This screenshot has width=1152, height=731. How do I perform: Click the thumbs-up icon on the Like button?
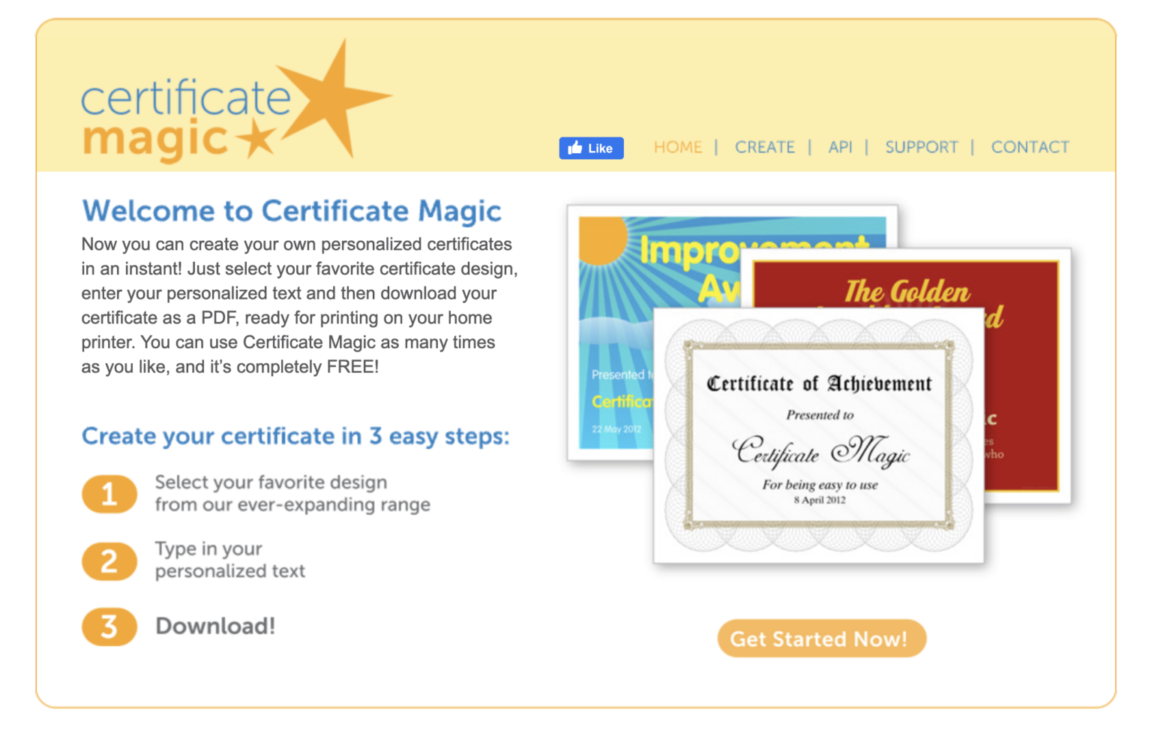pyautogui.click(x=576, y=148)
